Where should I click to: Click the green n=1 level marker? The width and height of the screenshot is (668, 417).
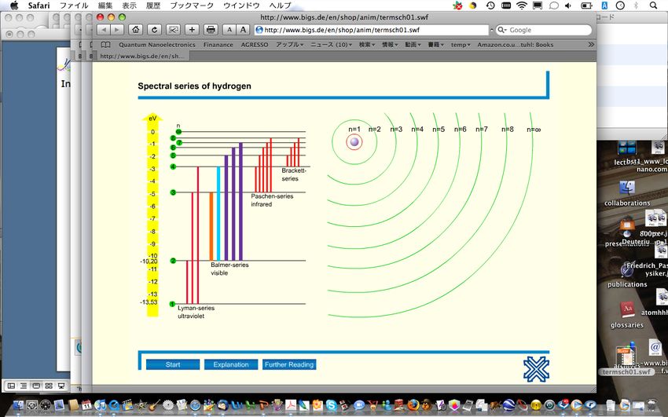tap(173, 304)
